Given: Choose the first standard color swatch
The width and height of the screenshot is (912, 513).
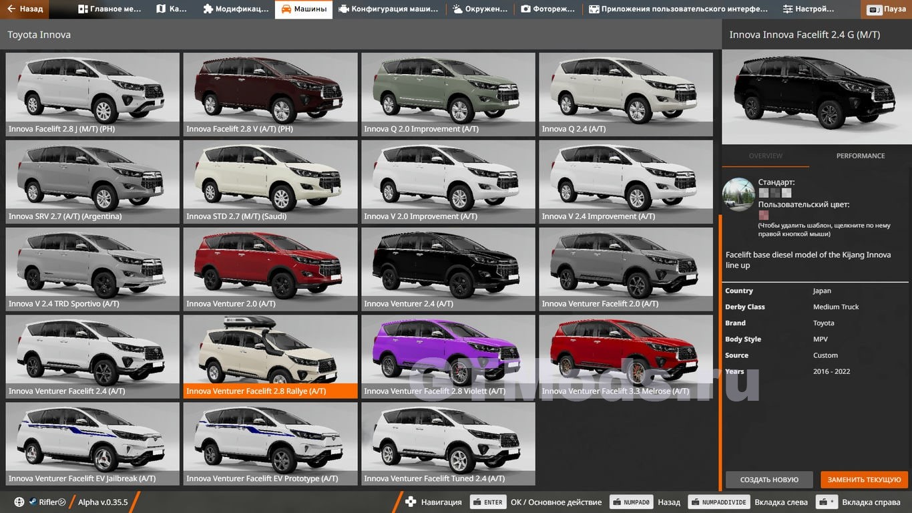Looking at the screenshot, I should click(764, 192).
